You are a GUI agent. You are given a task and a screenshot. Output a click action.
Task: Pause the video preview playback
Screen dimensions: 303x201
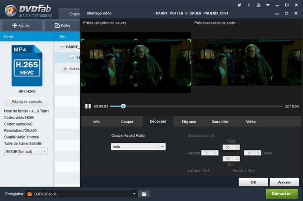[x=88, y=106]
